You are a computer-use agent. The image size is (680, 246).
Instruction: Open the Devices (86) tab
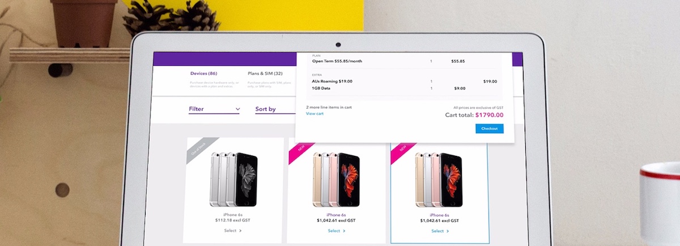(x=203, y=74)
